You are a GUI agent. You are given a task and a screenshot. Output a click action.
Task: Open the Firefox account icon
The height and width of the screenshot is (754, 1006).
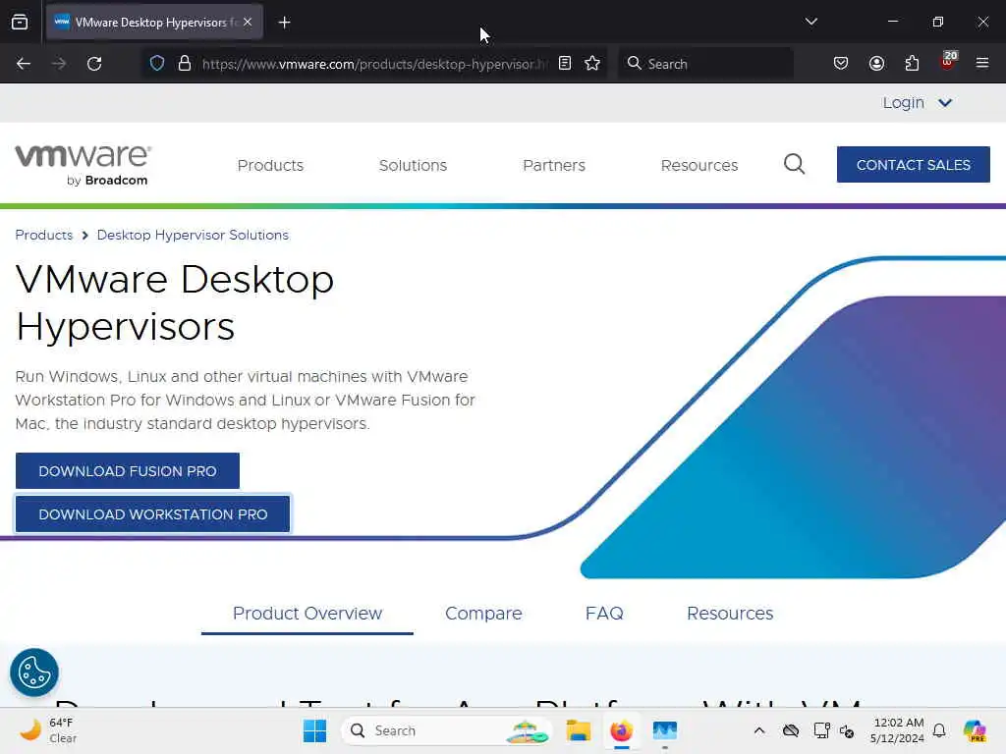(876, 64)
